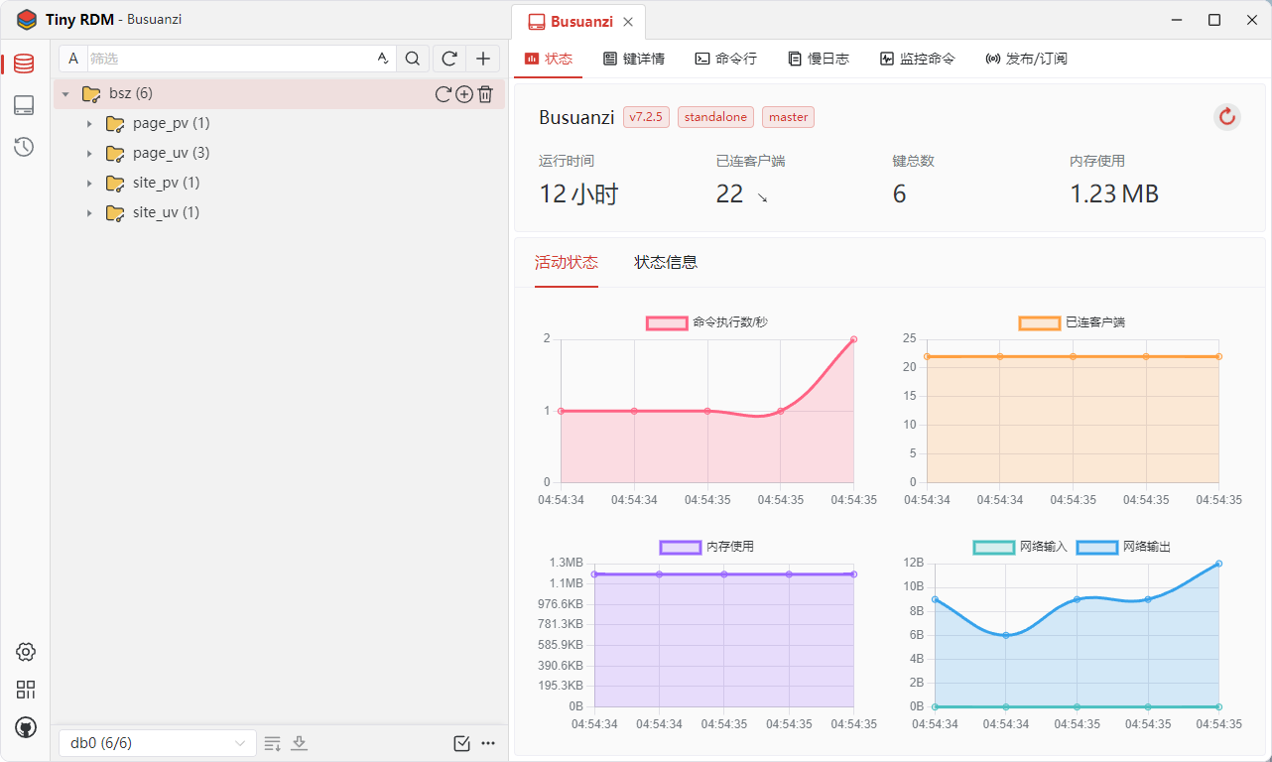The width and height of the screenshot is (1272, 762).
Task: Click the search magnifier icon
Action: pyautogui.click(x=413, y=59)
